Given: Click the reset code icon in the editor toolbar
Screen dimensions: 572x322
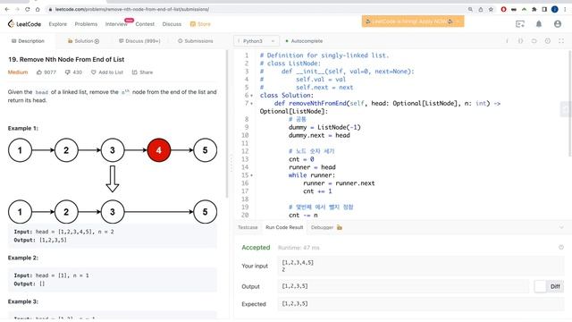Looking at the screenshot, I should tap(534, 41).
